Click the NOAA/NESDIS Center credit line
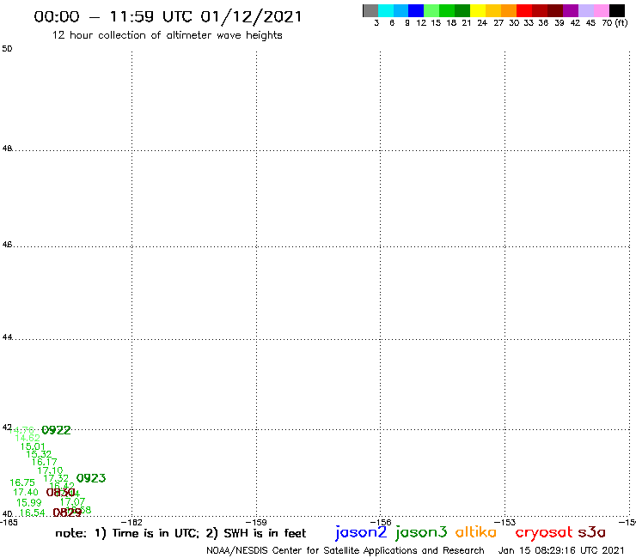Image resolution: width=636 pixels, height=558 pixels. point(346,551)
